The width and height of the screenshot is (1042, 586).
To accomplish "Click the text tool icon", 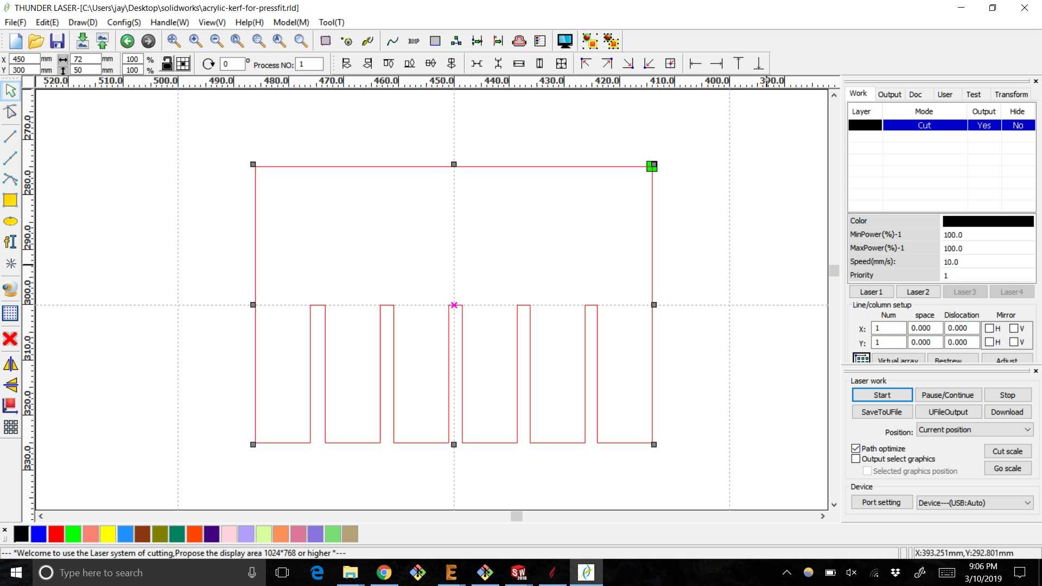I will tap(10, 242).
